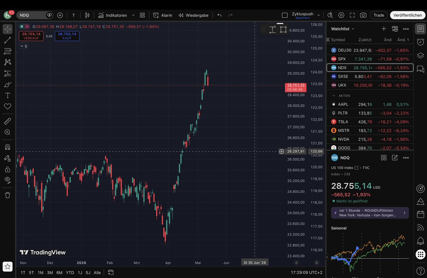This screenshot has width=427, height=278.
Task: Click the Trade button
Action: point(379,15)
